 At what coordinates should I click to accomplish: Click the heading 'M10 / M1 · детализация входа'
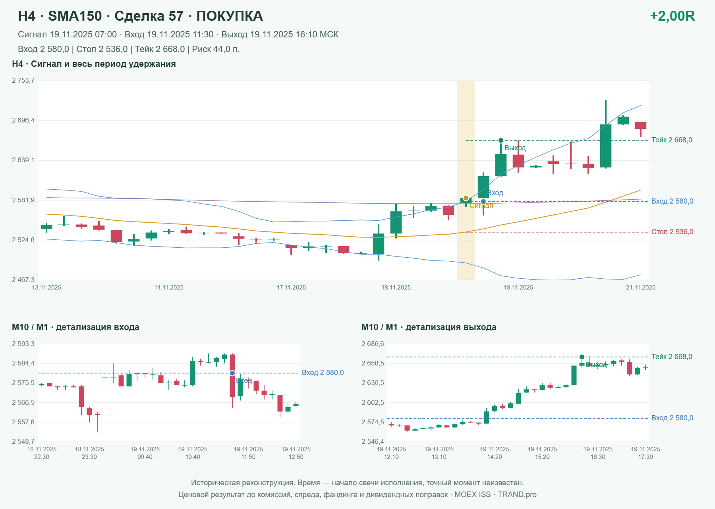click(75, 327)
